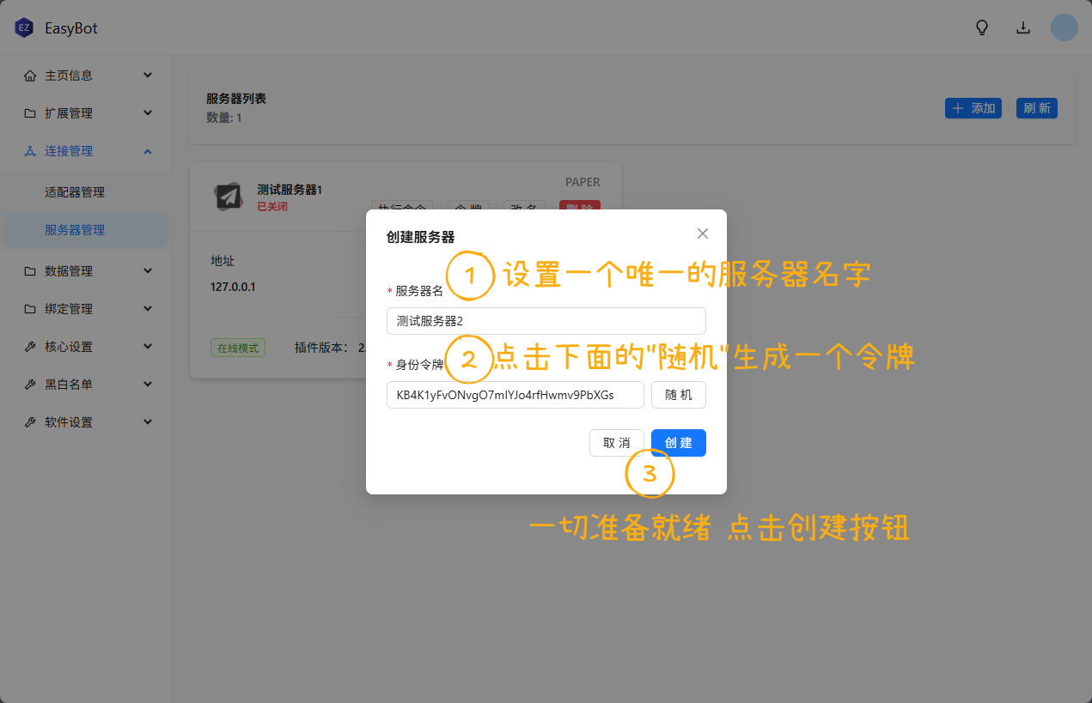Click the folder icon beside 数据管理
This screenshot has width=1092, height=703.
pyautogui.click(x=30, y=271)
